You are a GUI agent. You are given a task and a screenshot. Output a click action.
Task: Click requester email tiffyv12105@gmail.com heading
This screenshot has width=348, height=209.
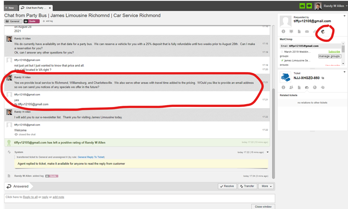pyautogui.click(x=312, y=21)
